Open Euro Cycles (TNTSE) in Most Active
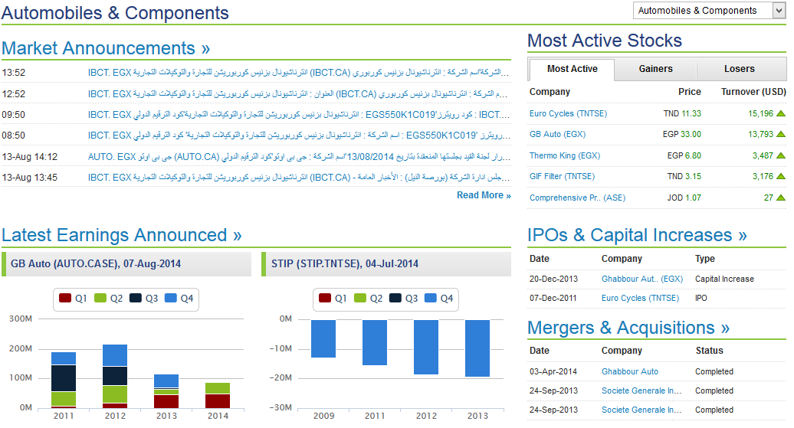This screenshot has height=428, width=794. (x=568, y=113)
